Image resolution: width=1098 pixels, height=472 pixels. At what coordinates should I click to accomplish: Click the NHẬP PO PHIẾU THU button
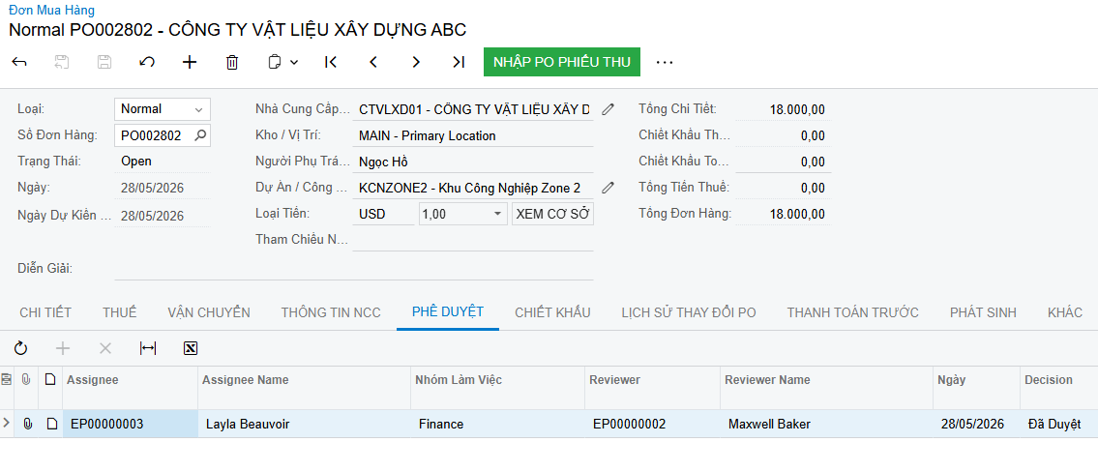(562, 62)
